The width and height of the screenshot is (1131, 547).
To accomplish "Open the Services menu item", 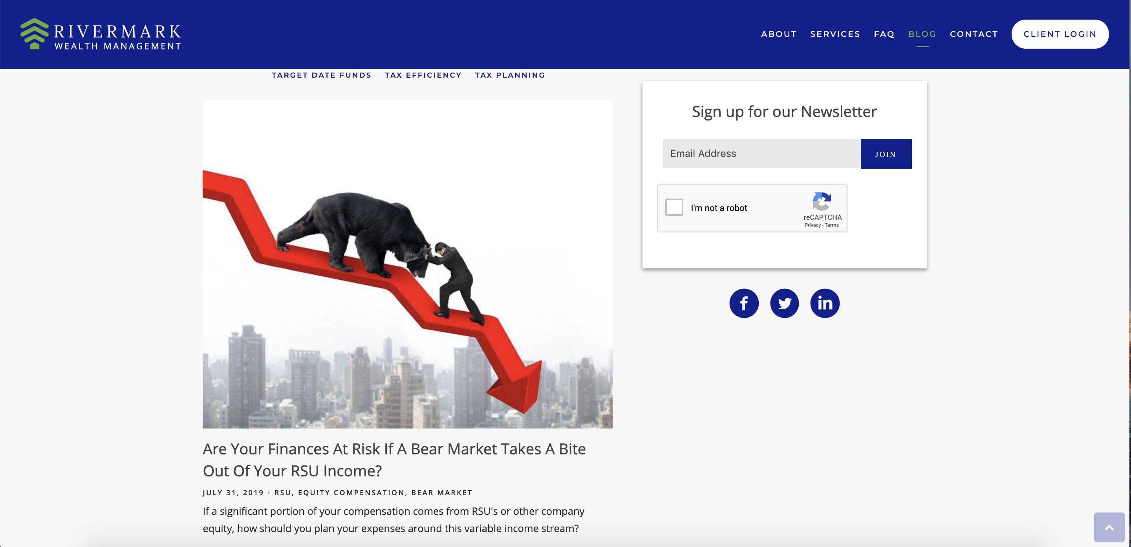I will click(x=835, y=34).
